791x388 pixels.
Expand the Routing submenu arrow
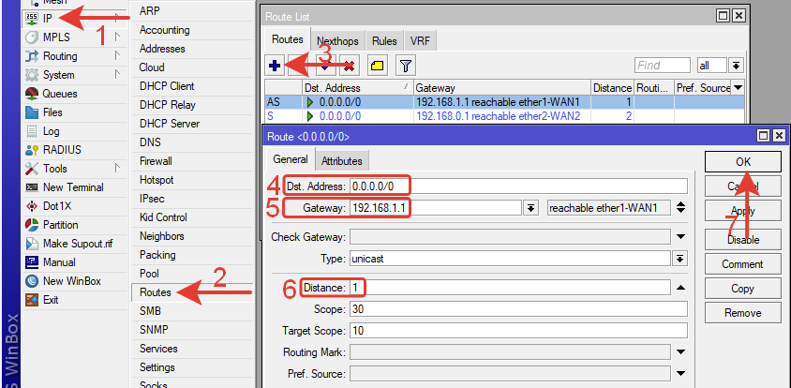tap(117, 55)
